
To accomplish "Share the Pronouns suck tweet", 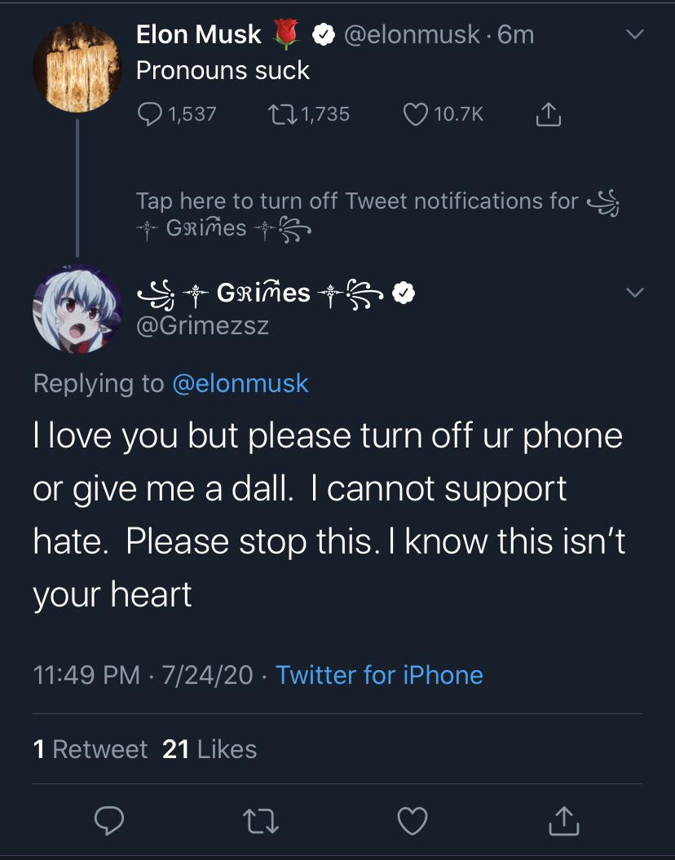I will coord(548,115).
